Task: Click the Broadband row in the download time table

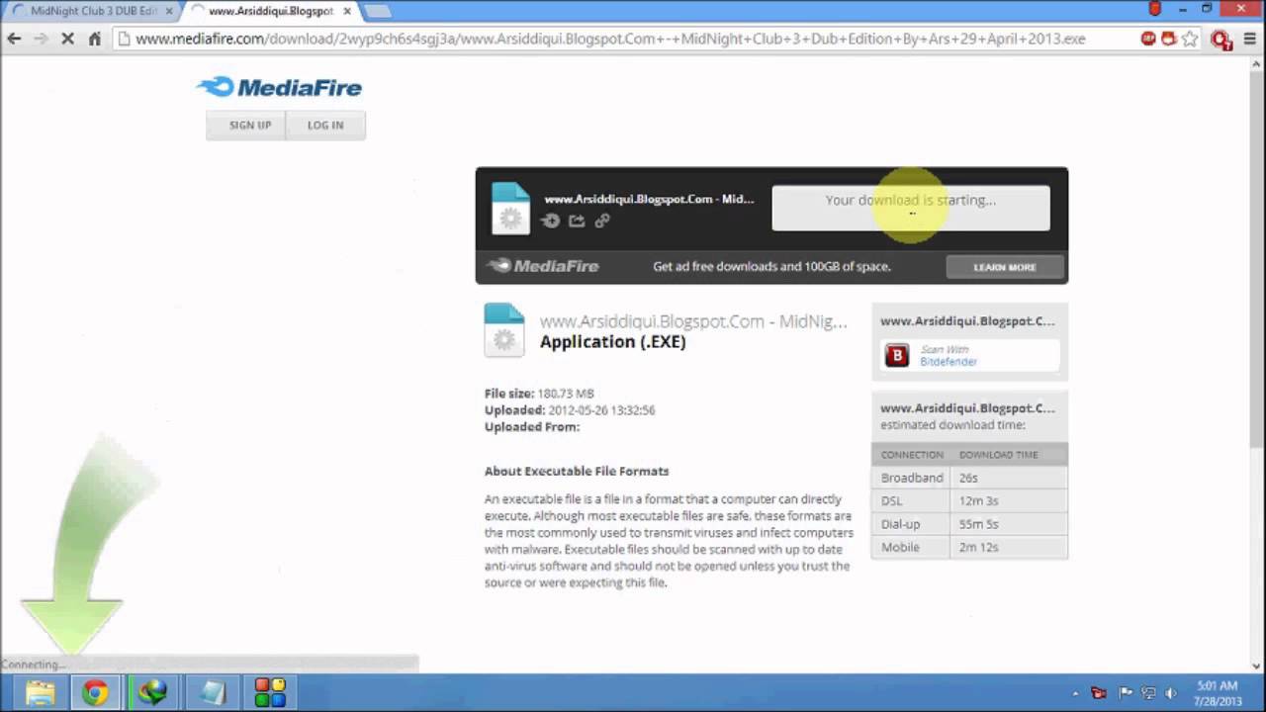Action: pos(969,478)
